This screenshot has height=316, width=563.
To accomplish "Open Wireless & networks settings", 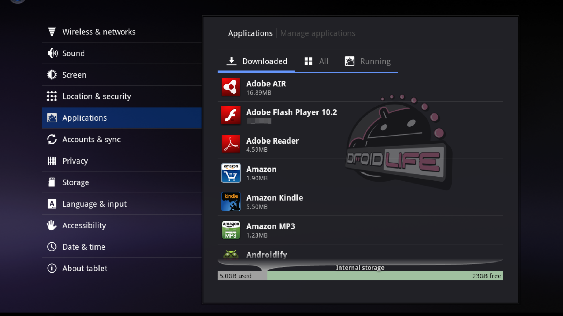I will click(x=99, y=32).
